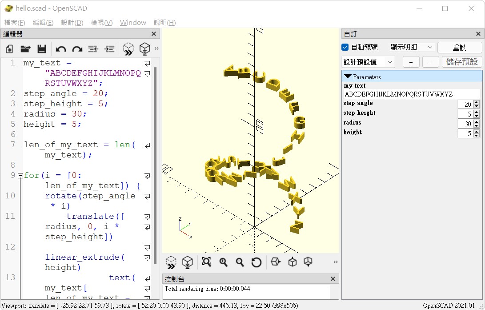Decrease step height with down arrow
The image size is (485, 310).
(477, 116)
